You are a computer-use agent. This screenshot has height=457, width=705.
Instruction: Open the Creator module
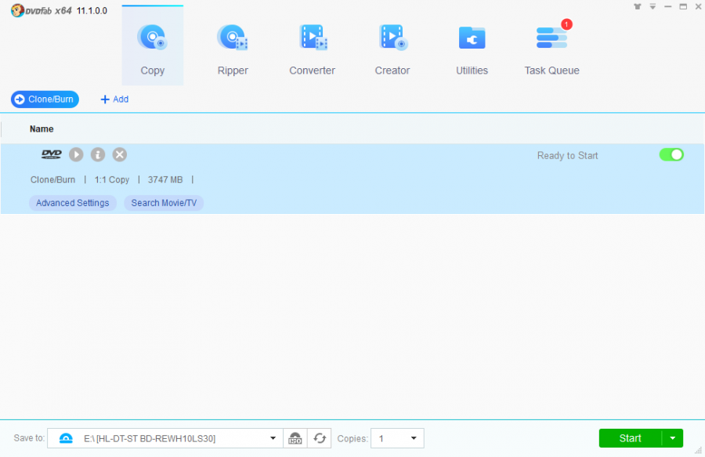[392, 49]
